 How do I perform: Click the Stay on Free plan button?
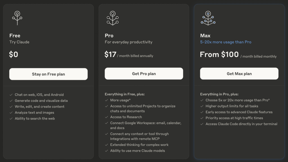[x=48, y=74]
